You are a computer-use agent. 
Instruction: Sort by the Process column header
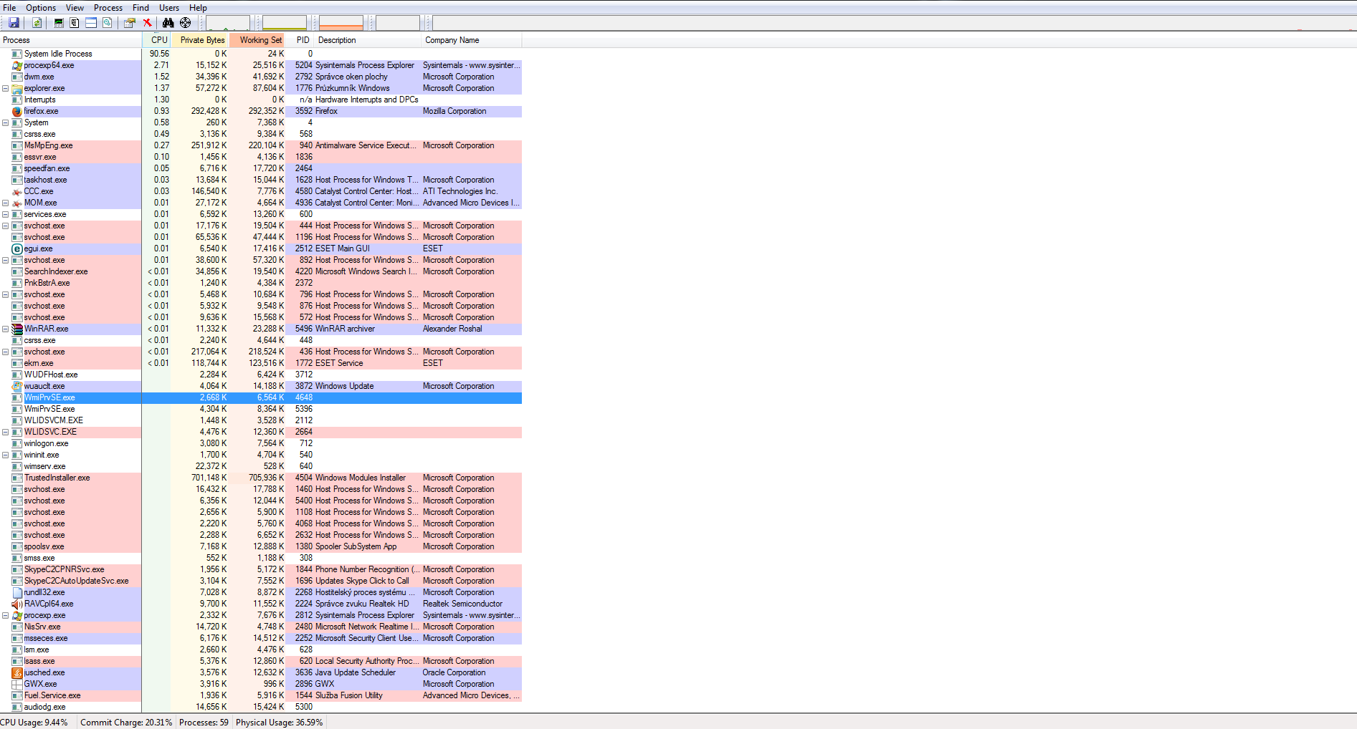click(71, 40)
